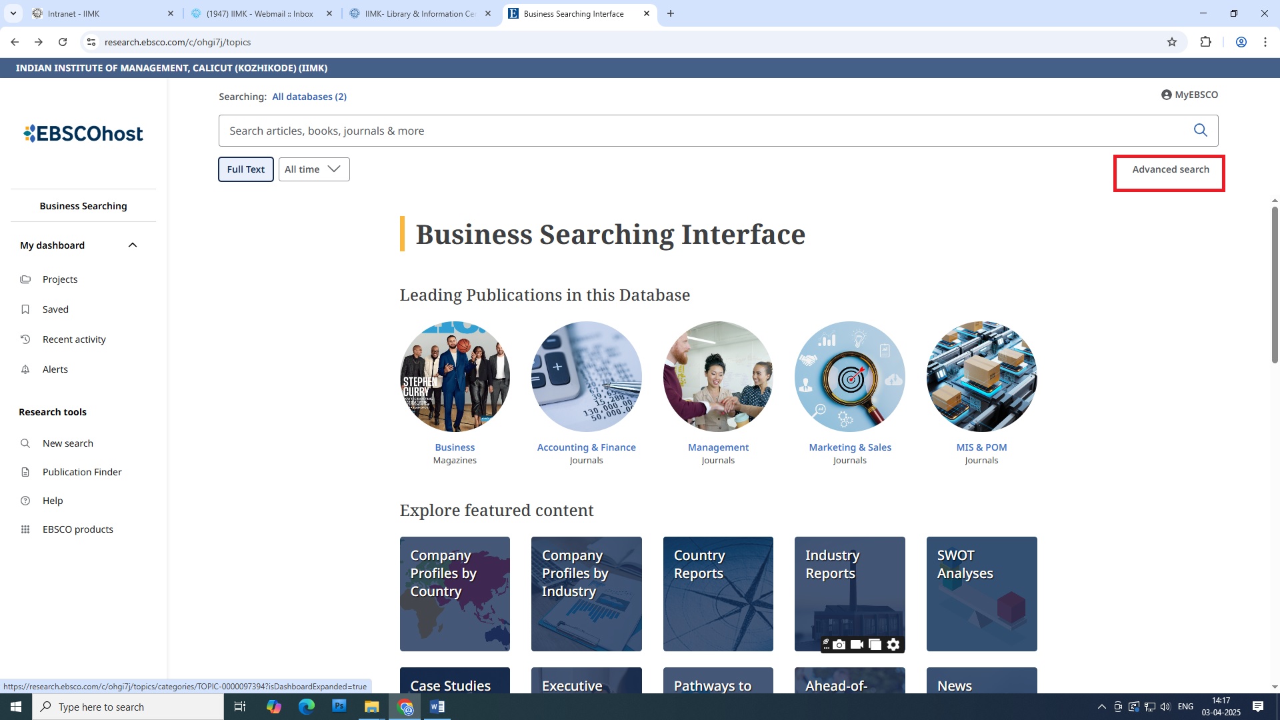Click the Advanced search link
Screen dimensions: 1280x720
[x=1170, y=169]
